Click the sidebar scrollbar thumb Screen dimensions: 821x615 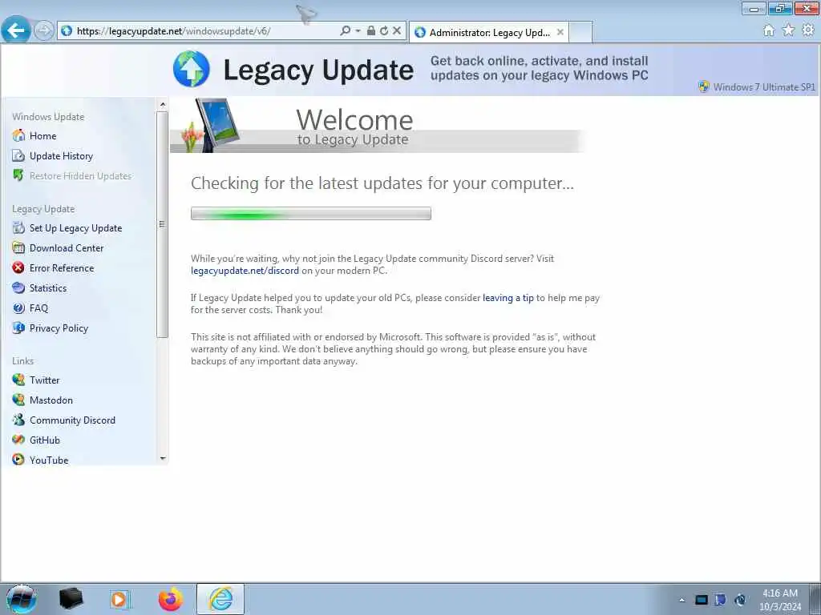(162, 224)
